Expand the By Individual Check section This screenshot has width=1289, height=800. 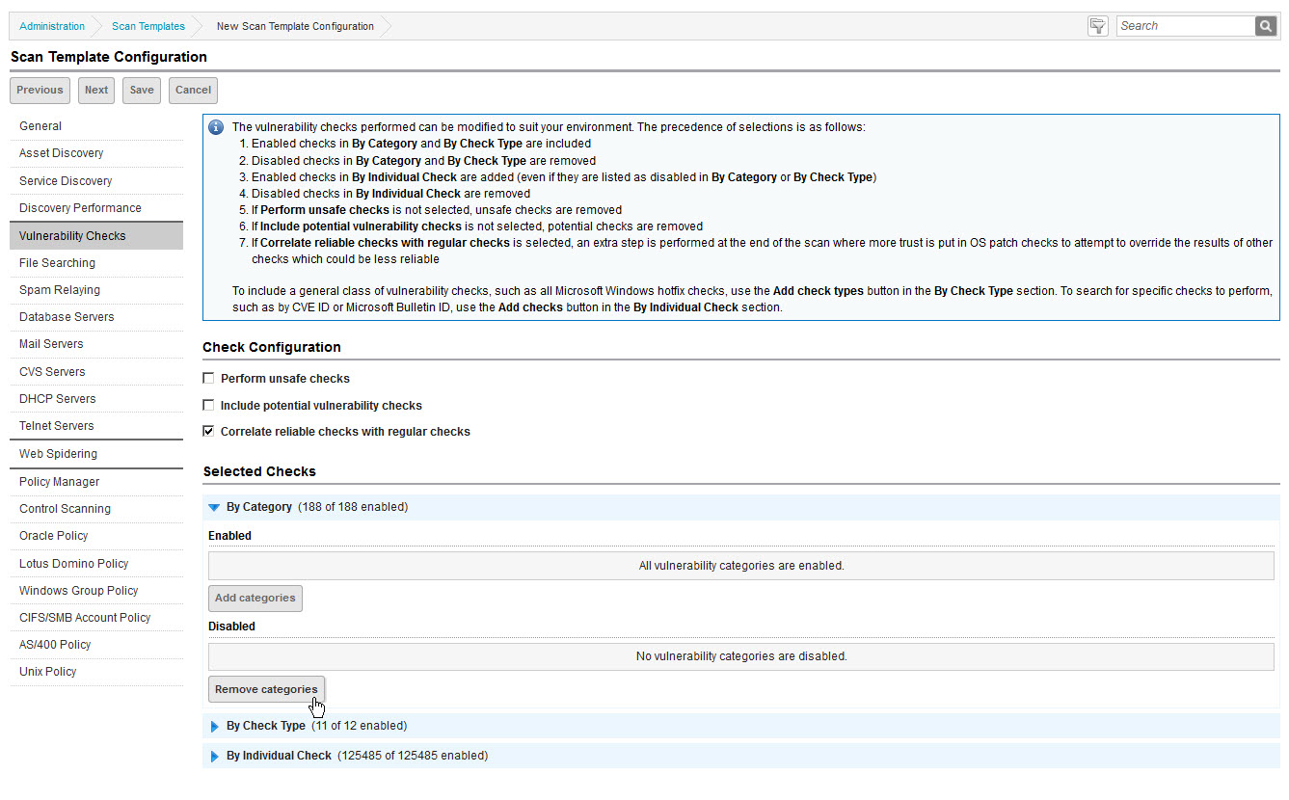214,757
